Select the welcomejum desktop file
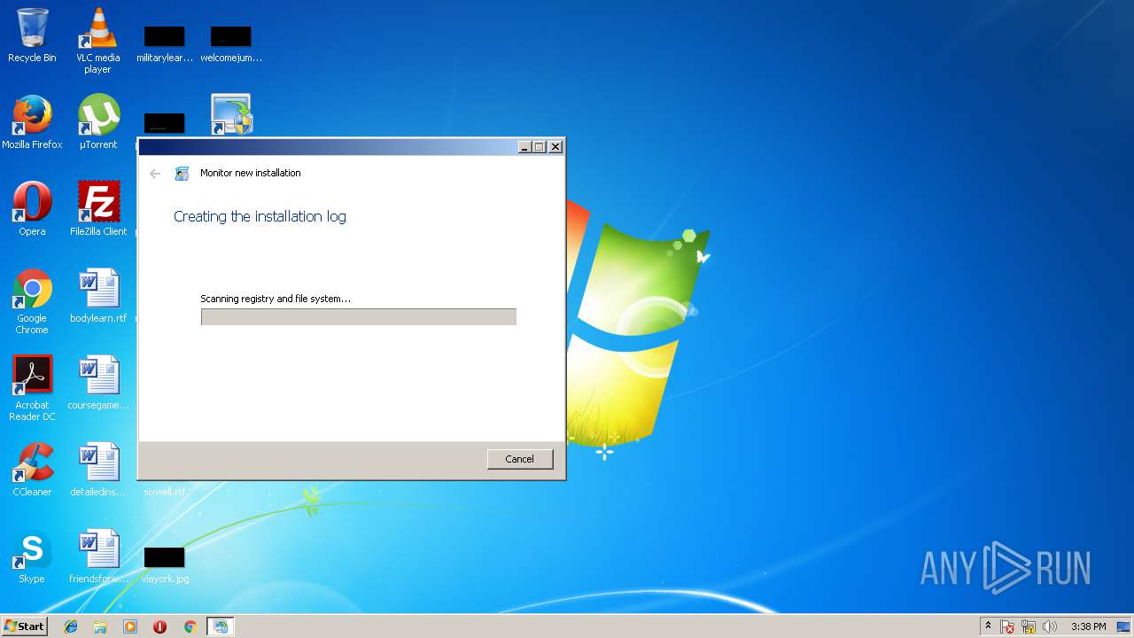Image resolution: width=1134 pixels, height=638 pixels. [x=231, y=44]
